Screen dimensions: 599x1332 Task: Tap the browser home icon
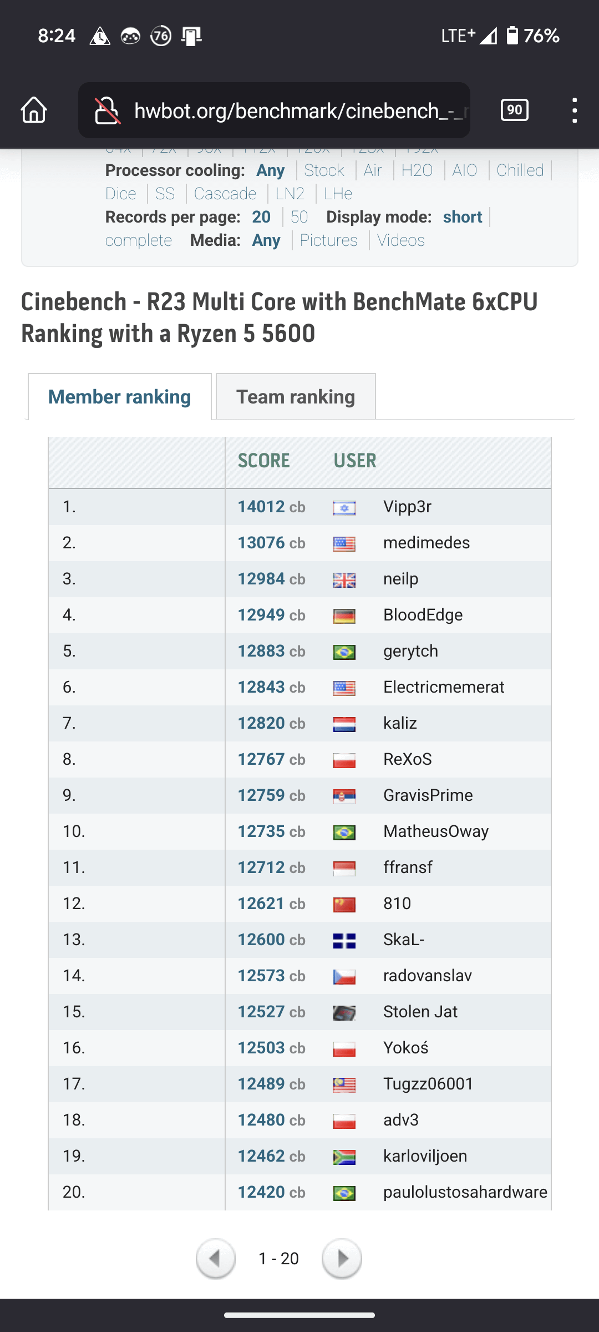click(34, 110)
